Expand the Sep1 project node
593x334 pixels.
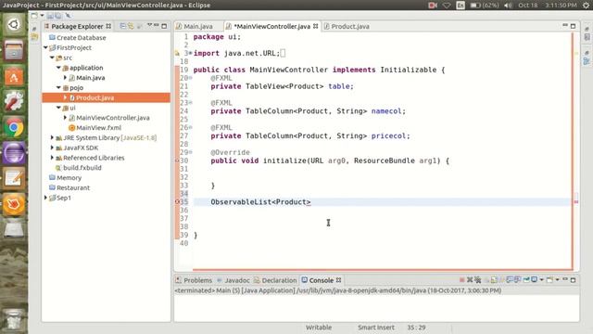coord(45,198)
